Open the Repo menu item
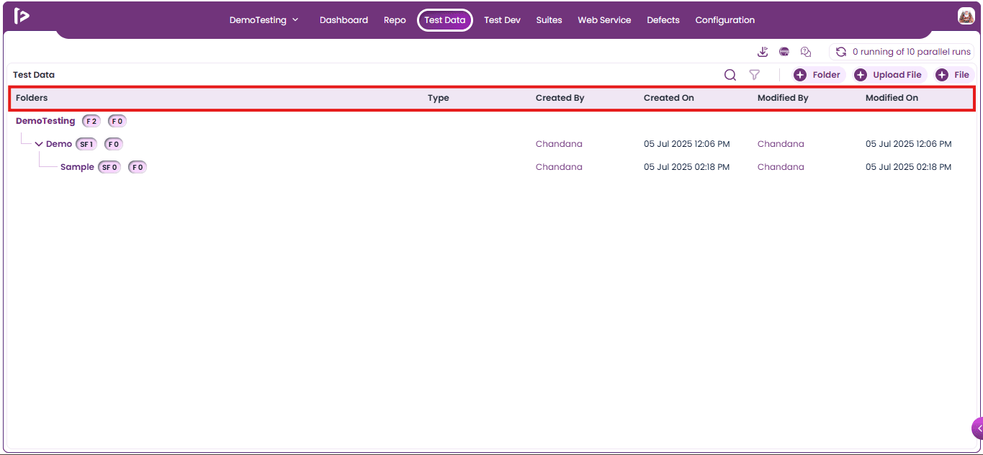The width and height of the screenshot is (983, 455). click(395, 20)
